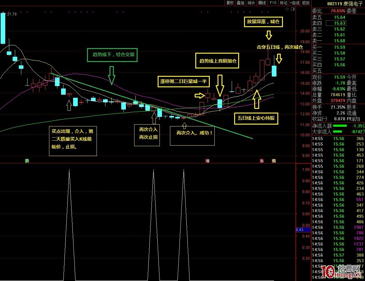365x281 pixels.
Task: Click the 涨 marker below chart
Action: coord(262,161)
